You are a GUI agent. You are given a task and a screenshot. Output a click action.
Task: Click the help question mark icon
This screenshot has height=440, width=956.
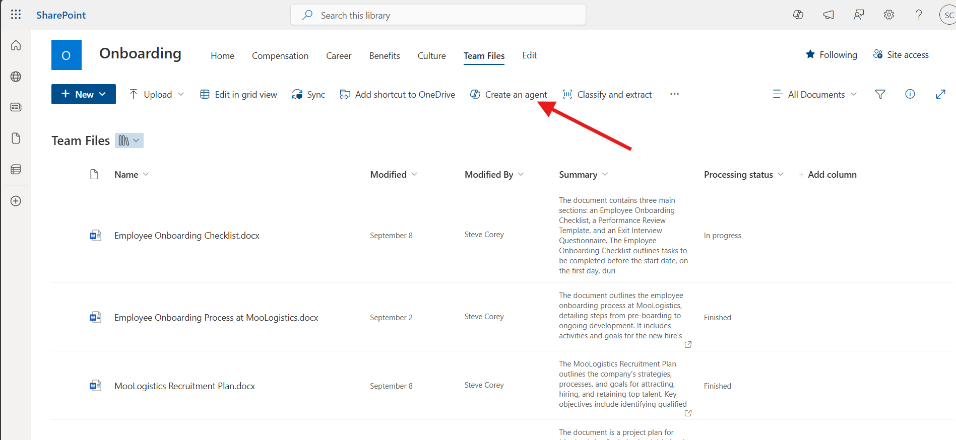click(919, 15)
